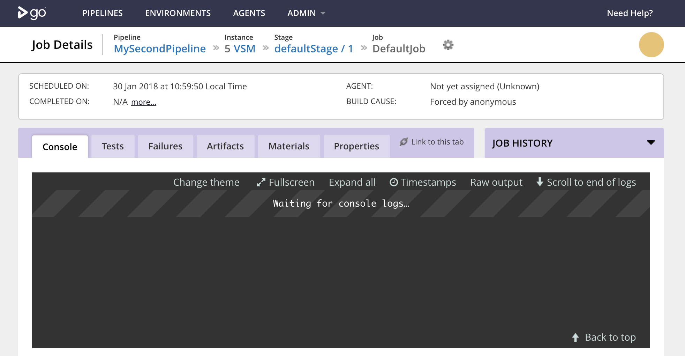Click the yellow user avatar circle
685x356 pixels.
[x=651, y=45]
